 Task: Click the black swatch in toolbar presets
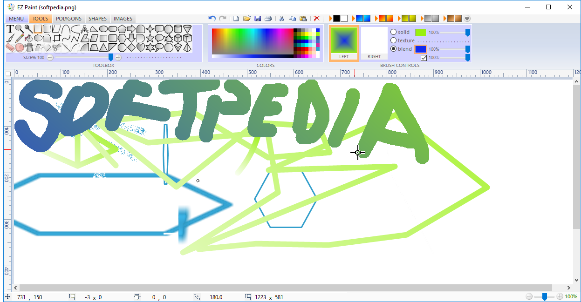(x=336, y=18)
